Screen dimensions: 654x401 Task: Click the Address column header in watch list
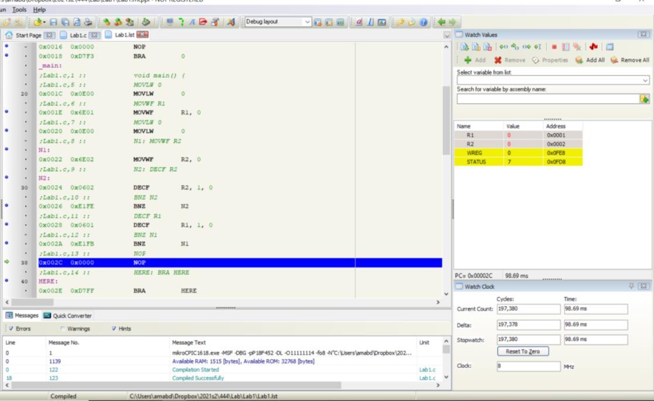562,126
